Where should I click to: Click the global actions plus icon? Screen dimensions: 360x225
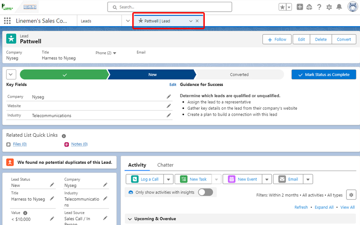click(300, 7)
